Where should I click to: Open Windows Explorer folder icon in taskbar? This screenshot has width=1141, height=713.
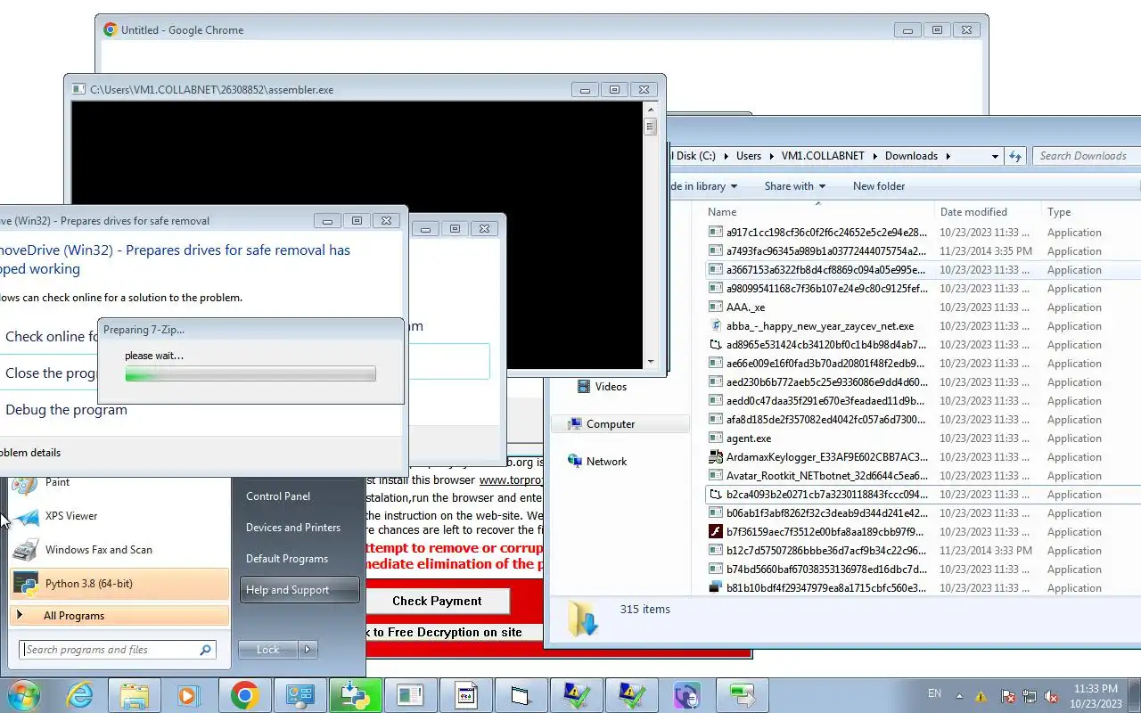[x=135, y=694]
